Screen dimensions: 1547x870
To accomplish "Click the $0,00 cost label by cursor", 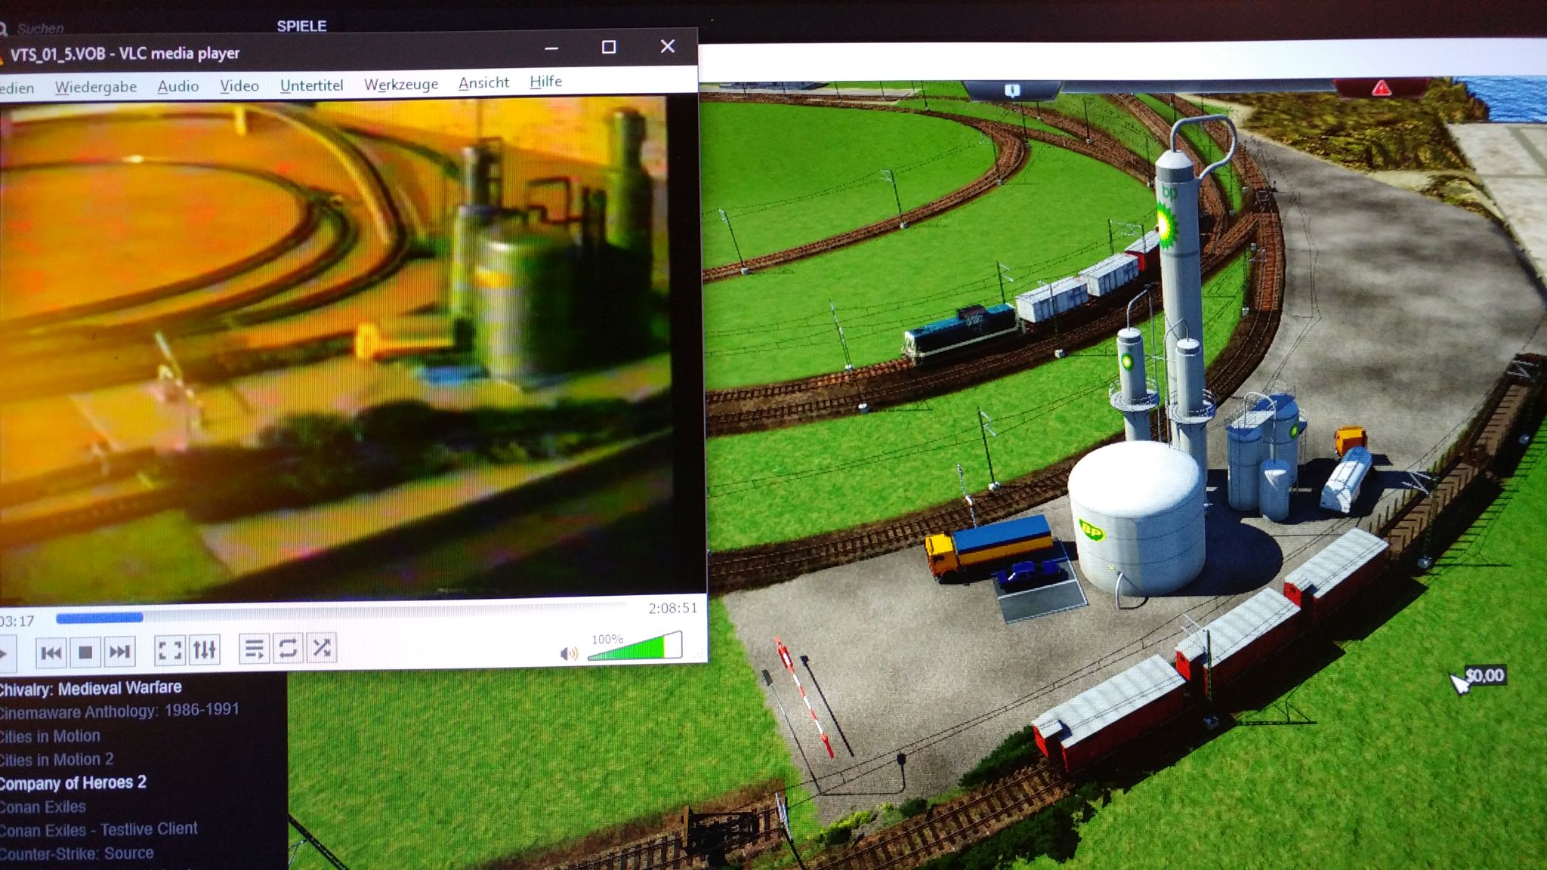I will [1484, 675].
